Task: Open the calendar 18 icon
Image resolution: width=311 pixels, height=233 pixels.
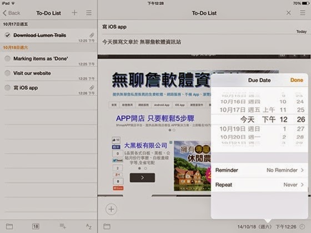Action: coord(36,226)
